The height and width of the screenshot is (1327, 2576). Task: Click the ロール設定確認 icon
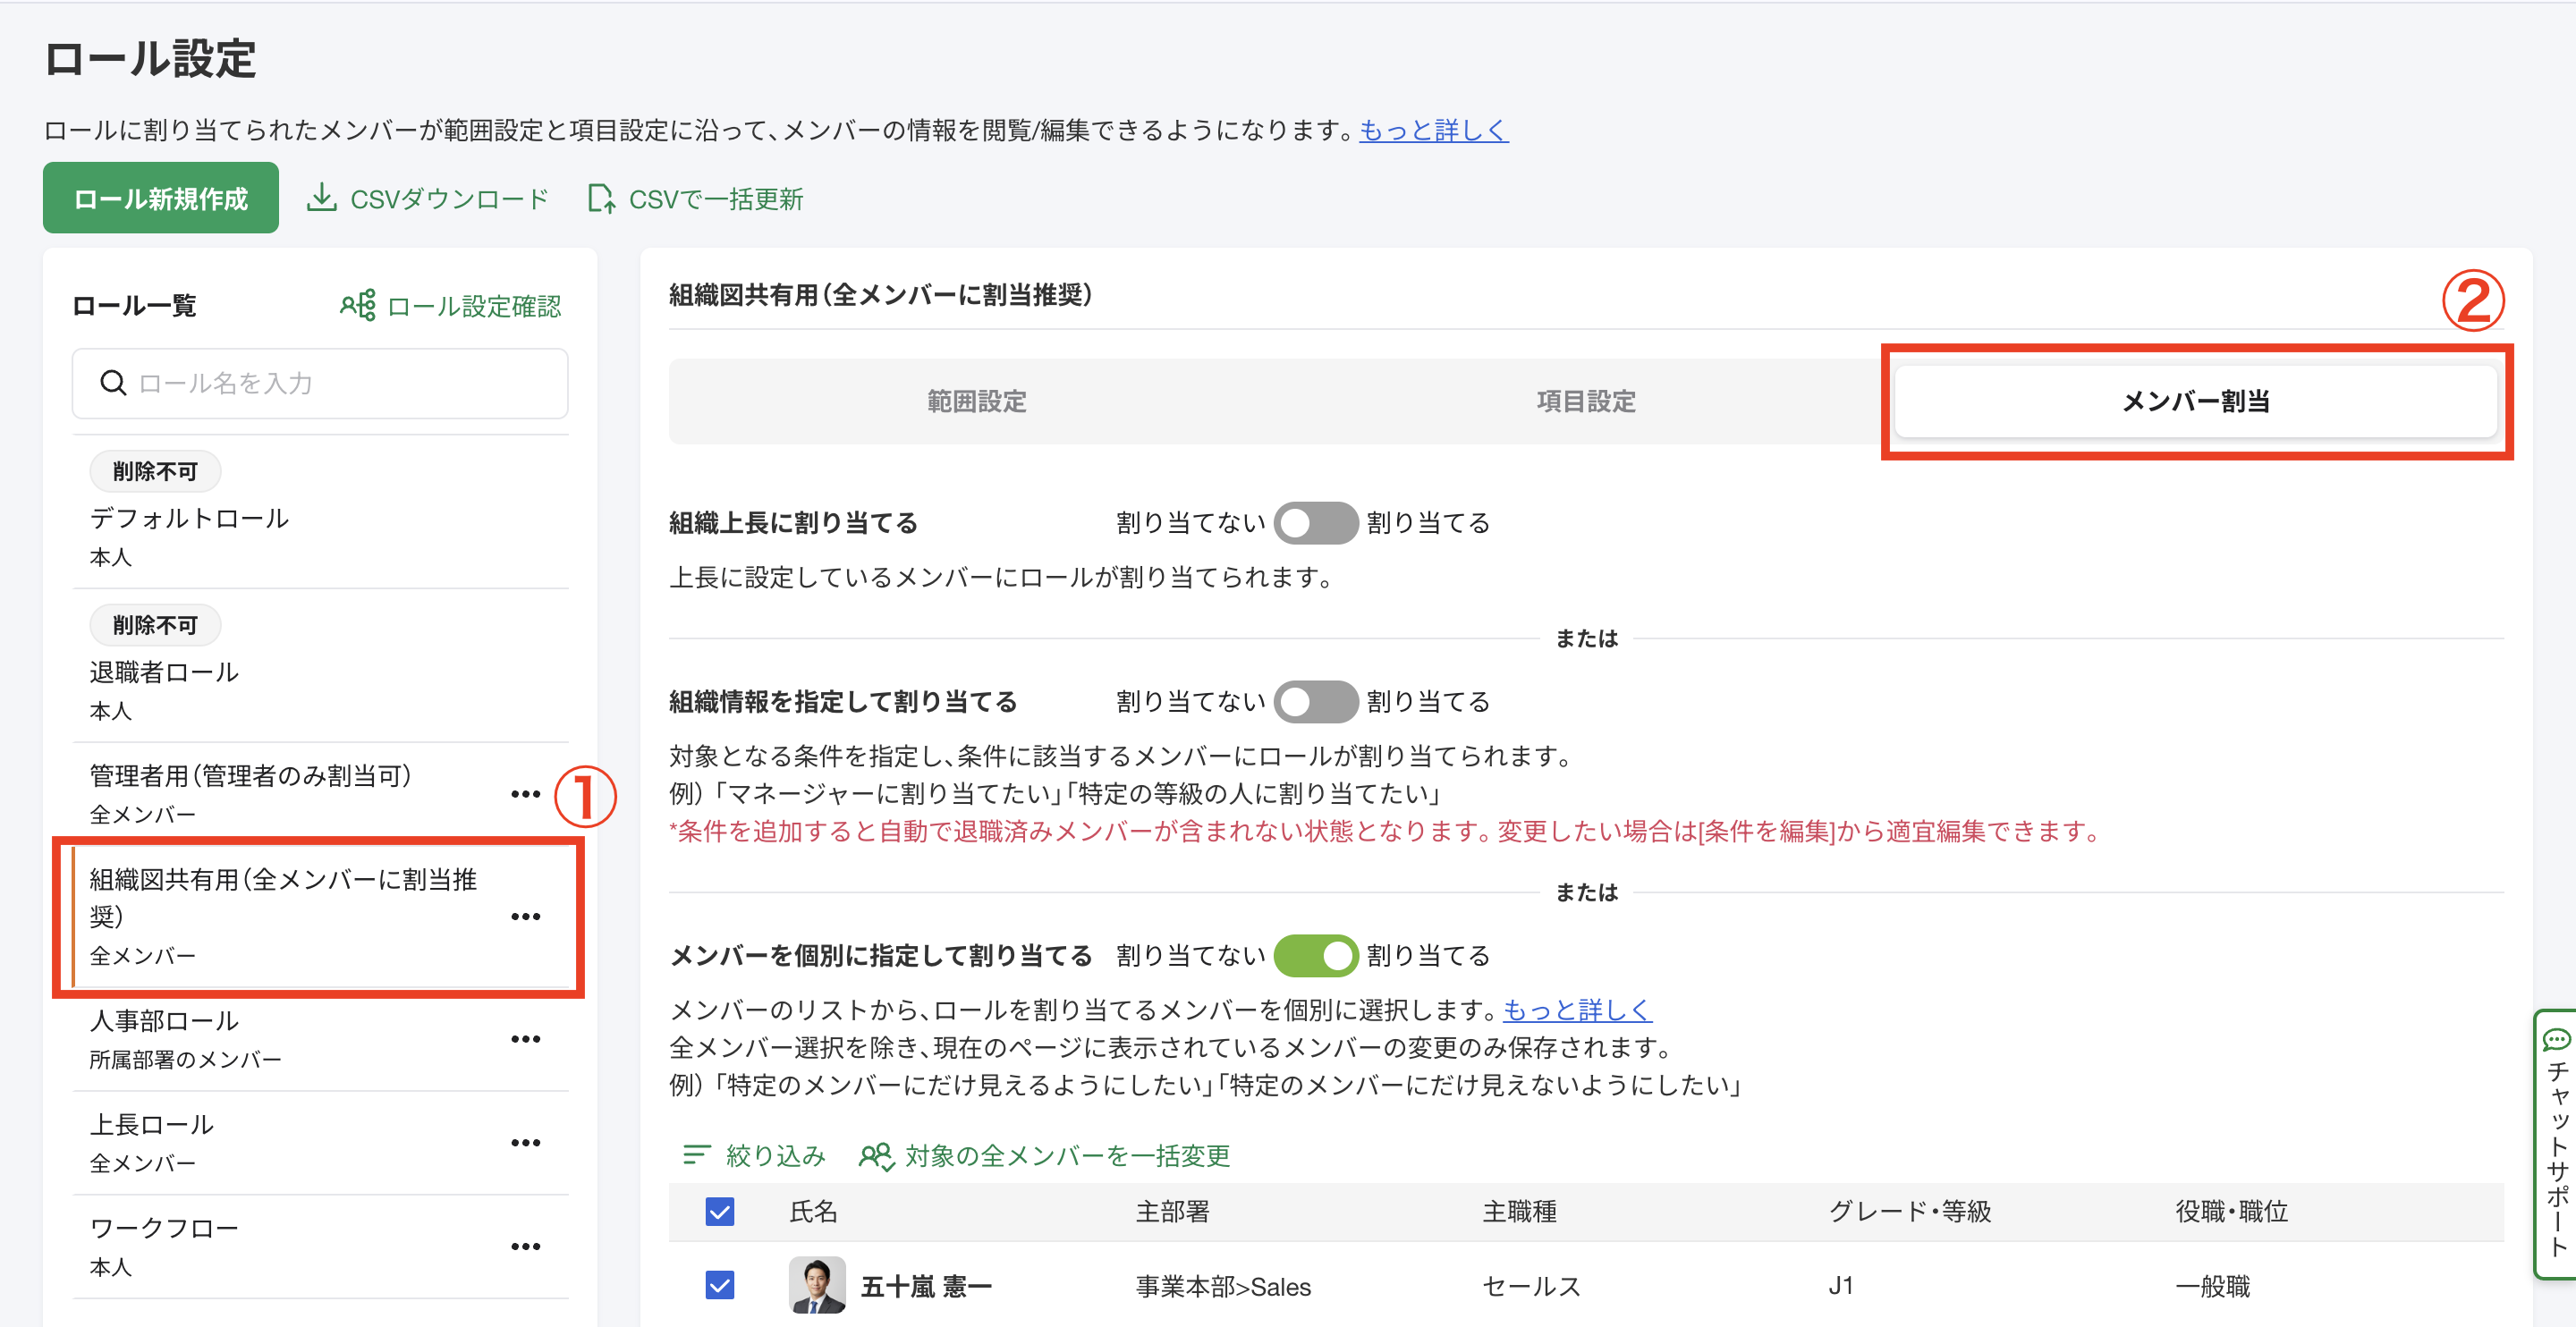358,305
